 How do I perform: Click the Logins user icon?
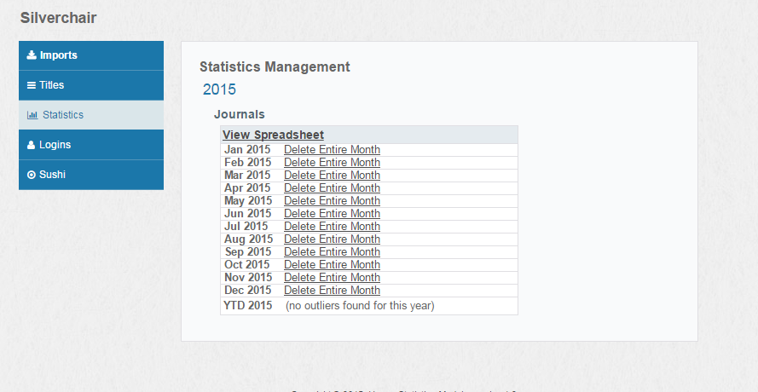tap(31, 145)
